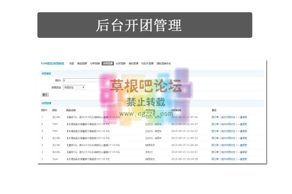Open the 会员管理 navigation item

pyautogui.click(x=121, y=64)
